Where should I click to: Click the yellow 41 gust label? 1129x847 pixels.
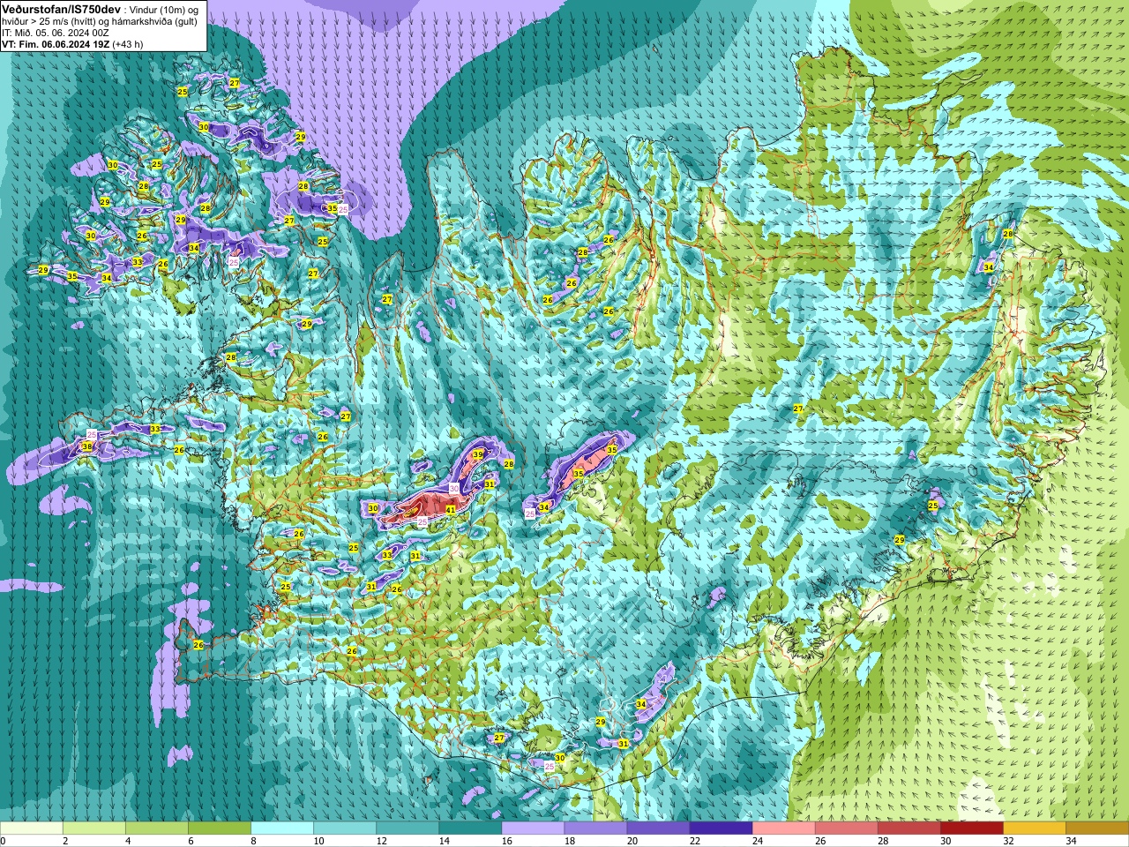(450, 510)
